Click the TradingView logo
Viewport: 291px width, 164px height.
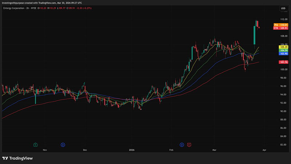point(17,158)
